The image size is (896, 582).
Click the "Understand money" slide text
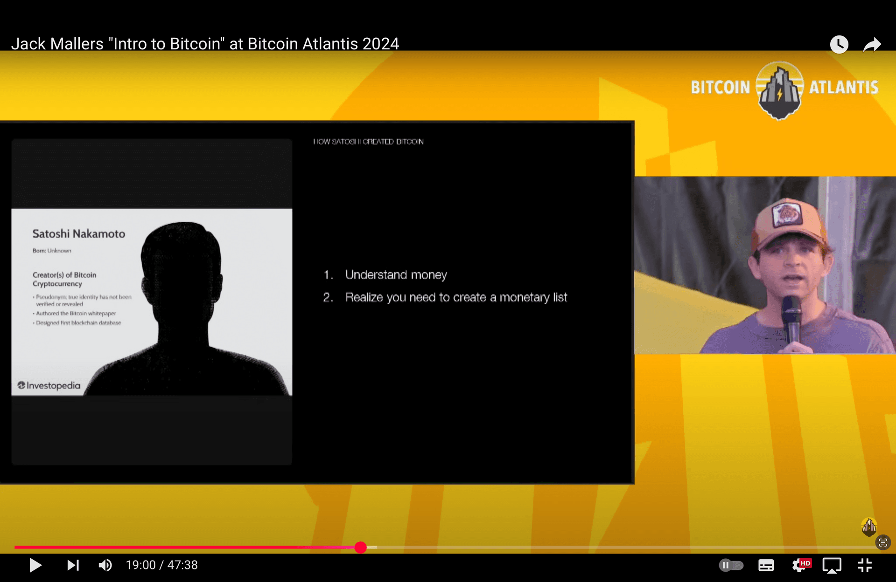pos(396,275)
